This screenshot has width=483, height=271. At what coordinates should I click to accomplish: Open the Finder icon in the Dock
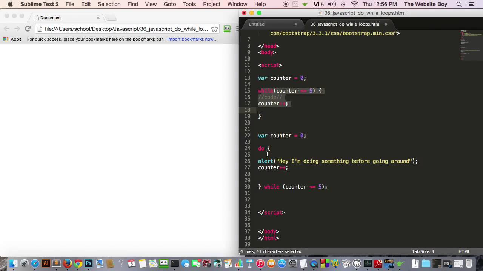pos(14,263)
